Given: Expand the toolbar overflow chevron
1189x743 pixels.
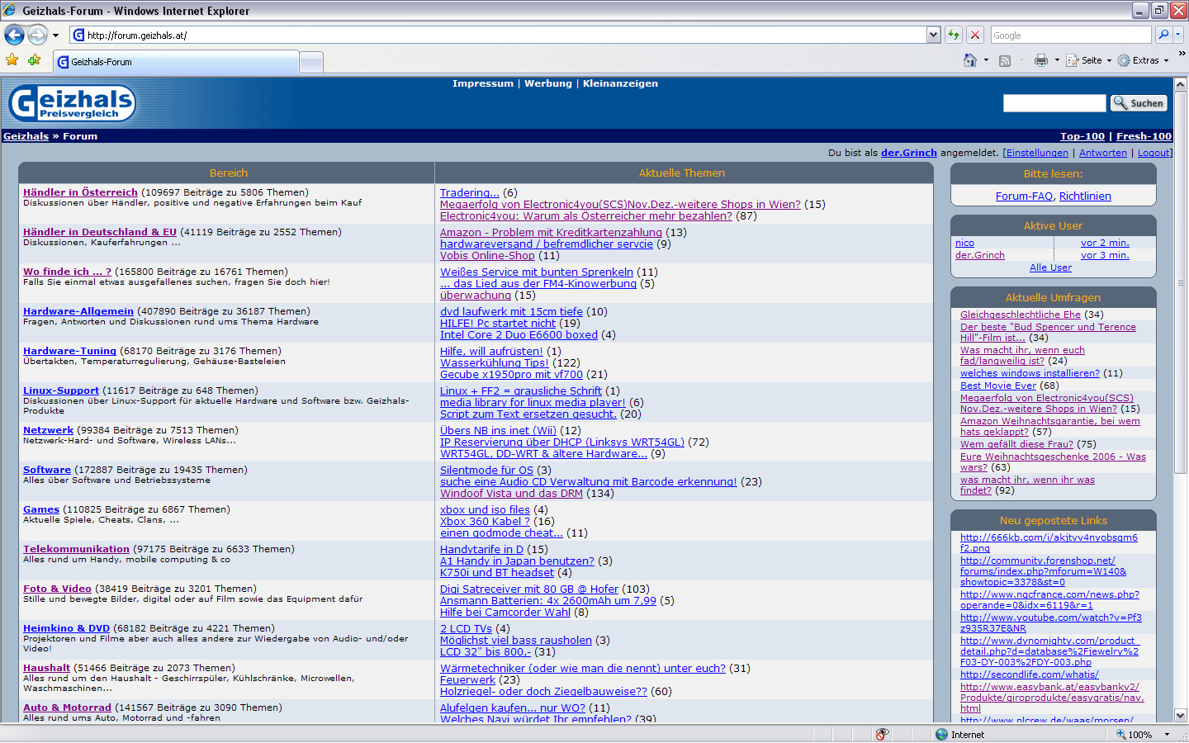Looking at the screenshot, I should point(1182,54).
